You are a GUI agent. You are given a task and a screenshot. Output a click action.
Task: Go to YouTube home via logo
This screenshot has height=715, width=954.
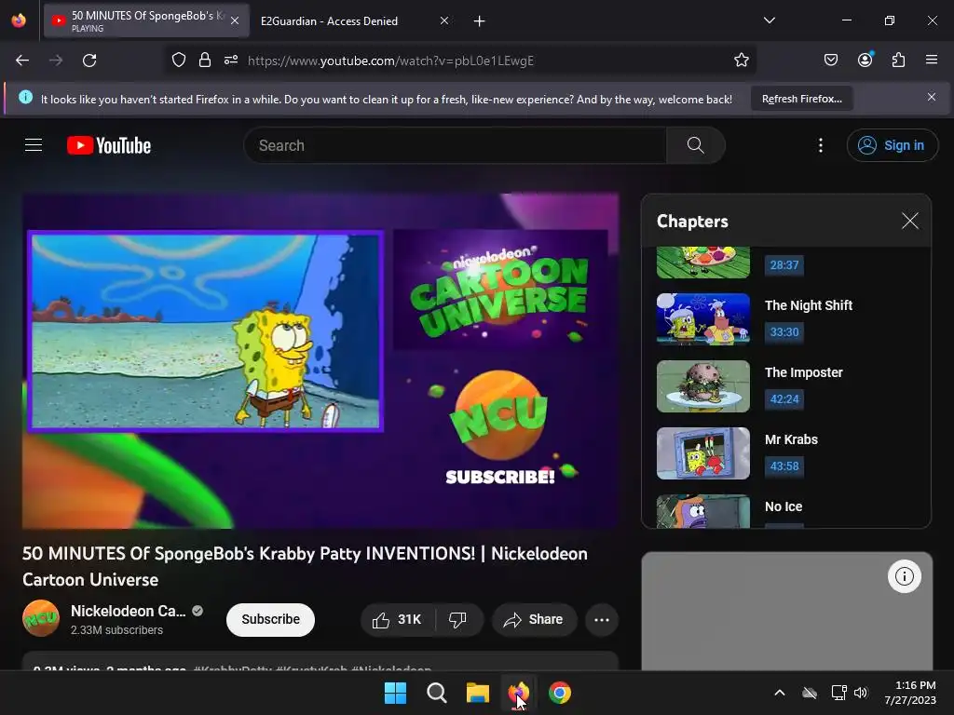tap(109, 145)
